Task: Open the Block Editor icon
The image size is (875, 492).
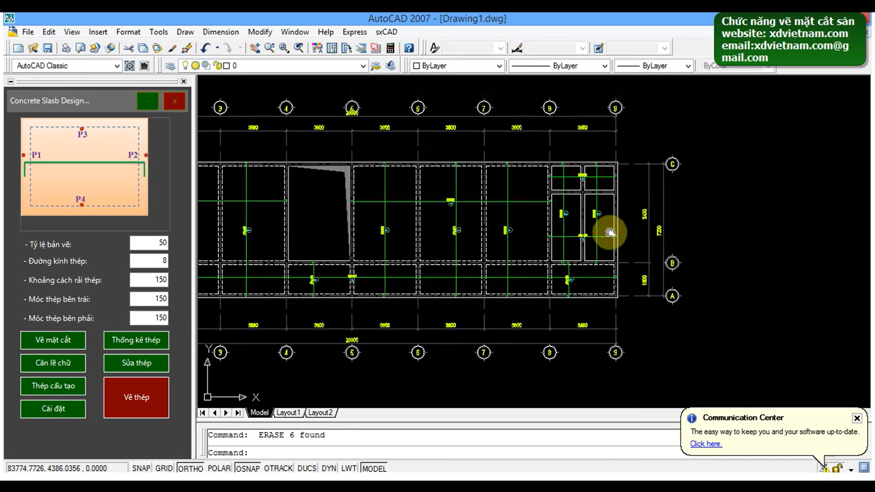Action: tap(187, 48)
